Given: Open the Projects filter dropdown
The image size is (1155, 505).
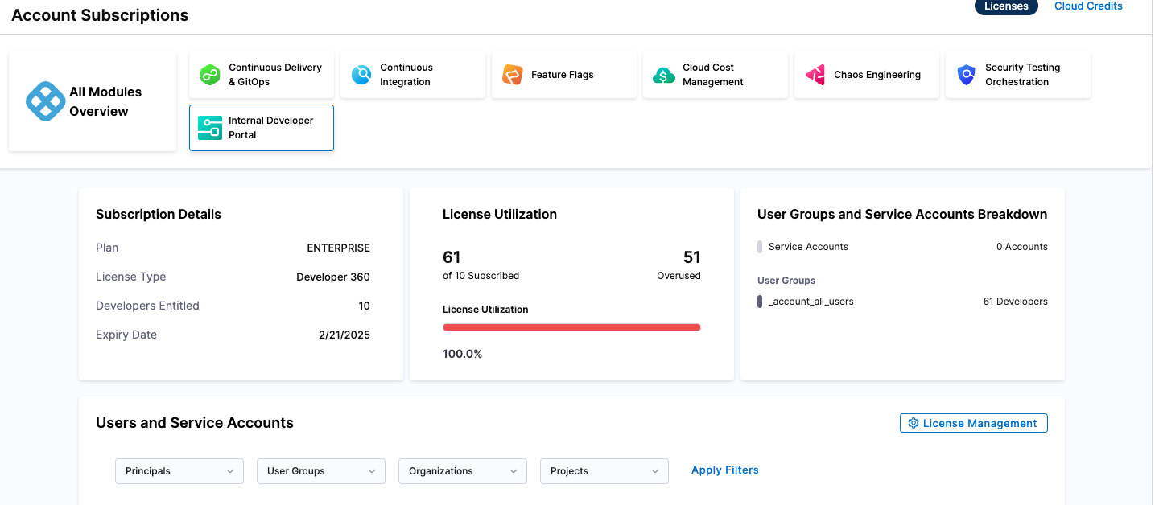Looking at the screenshot, I should (x=604, y=471).
